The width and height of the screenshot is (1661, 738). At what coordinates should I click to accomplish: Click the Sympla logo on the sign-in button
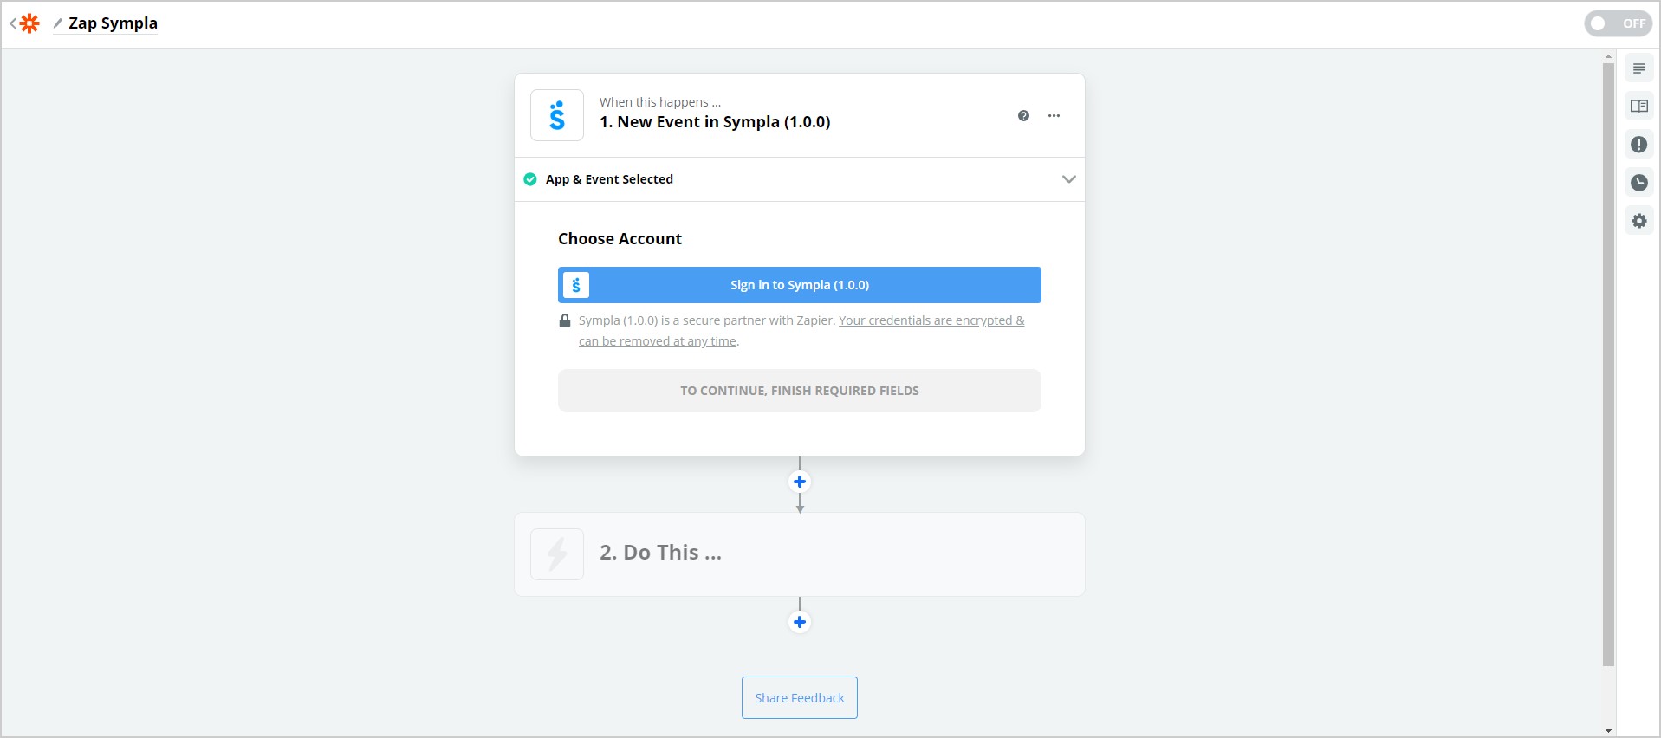tap(576, 285)
